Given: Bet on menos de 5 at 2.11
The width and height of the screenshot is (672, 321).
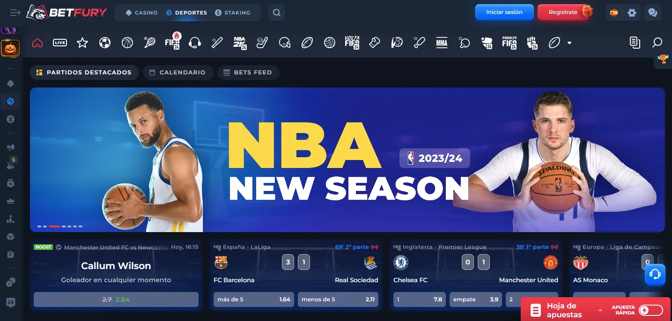Looking at the screenshot, I should click(338, 299).
